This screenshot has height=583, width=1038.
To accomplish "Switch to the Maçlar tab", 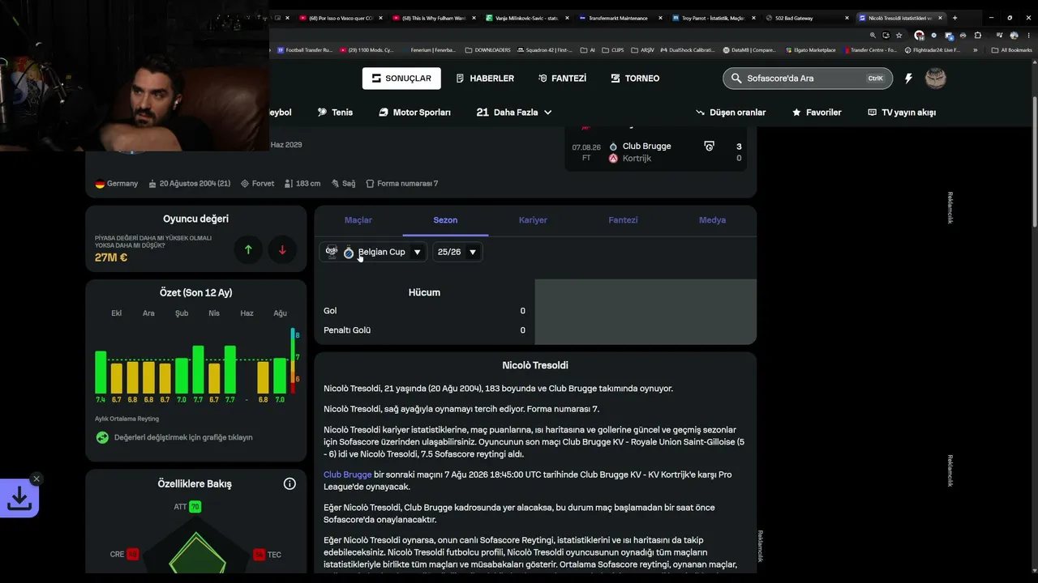I will coord(358,220).
